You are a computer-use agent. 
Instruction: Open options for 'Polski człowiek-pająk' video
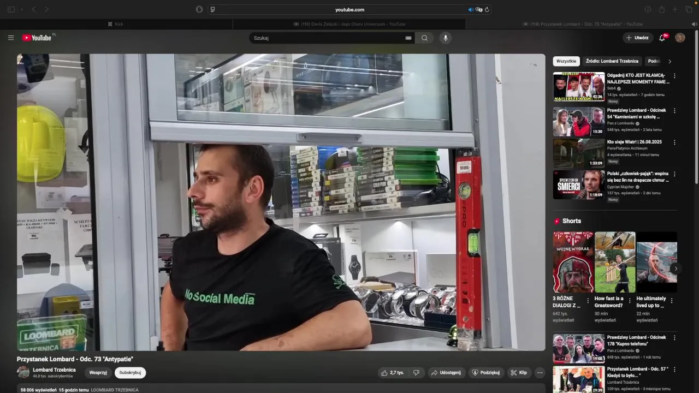(674, 174)
